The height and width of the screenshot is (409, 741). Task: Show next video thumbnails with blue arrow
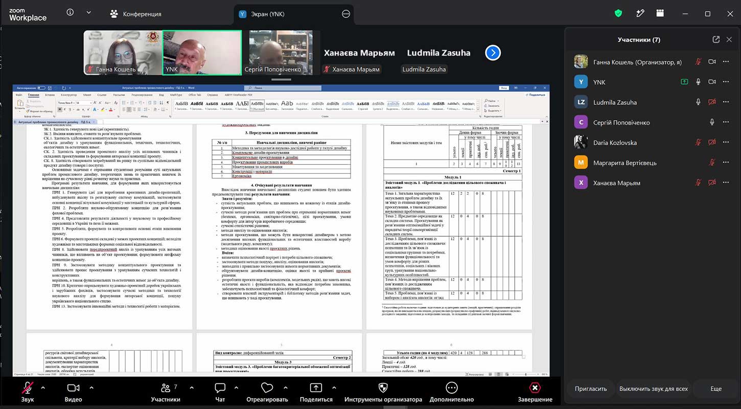(x=493, y=53)
